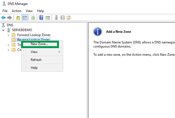Select Refresh in the context menu
Image resolution: width=175 pixels, height=118 pixels.
(x=36, y=60)
